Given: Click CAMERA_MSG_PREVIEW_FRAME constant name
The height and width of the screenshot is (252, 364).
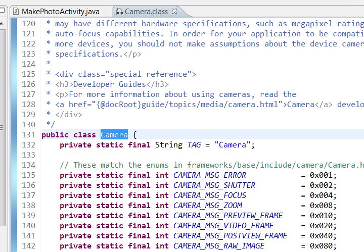Looking at the screenshot, I should point(227,215).
